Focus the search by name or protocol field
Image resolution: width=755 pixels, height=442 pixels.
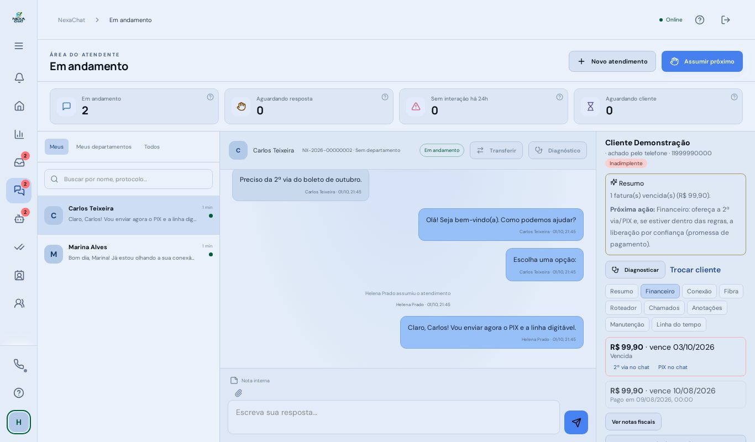coord(128,179)
